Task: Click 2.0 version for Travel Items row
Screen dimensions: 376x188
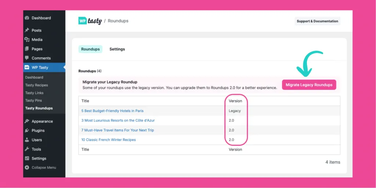Action: 231,130
